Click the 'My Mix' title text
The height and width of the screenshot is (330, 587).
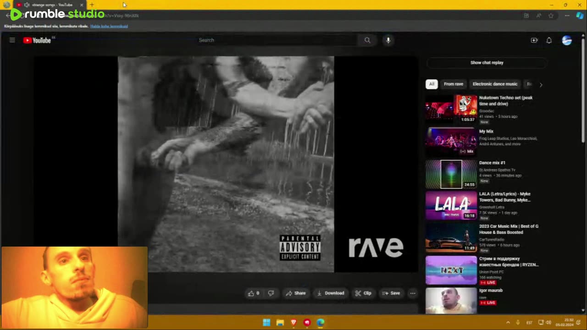pos(486,132)
